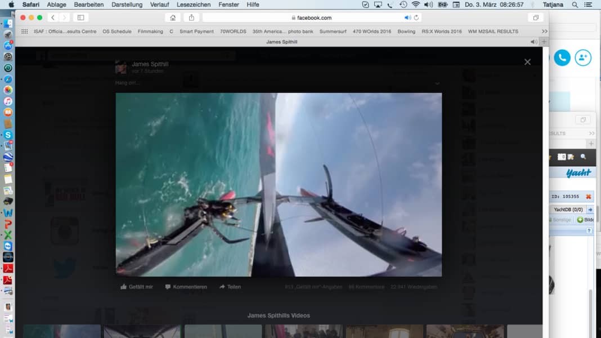Click 'Gefällt mir' like button
This screenshot has width=601, height=338.
136,287
